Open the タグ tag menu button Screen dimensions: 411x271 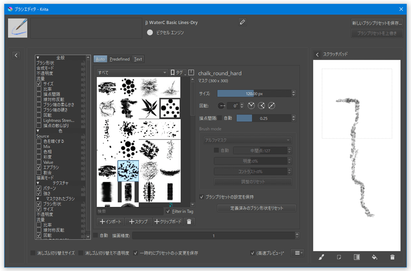tap(178, 72)
